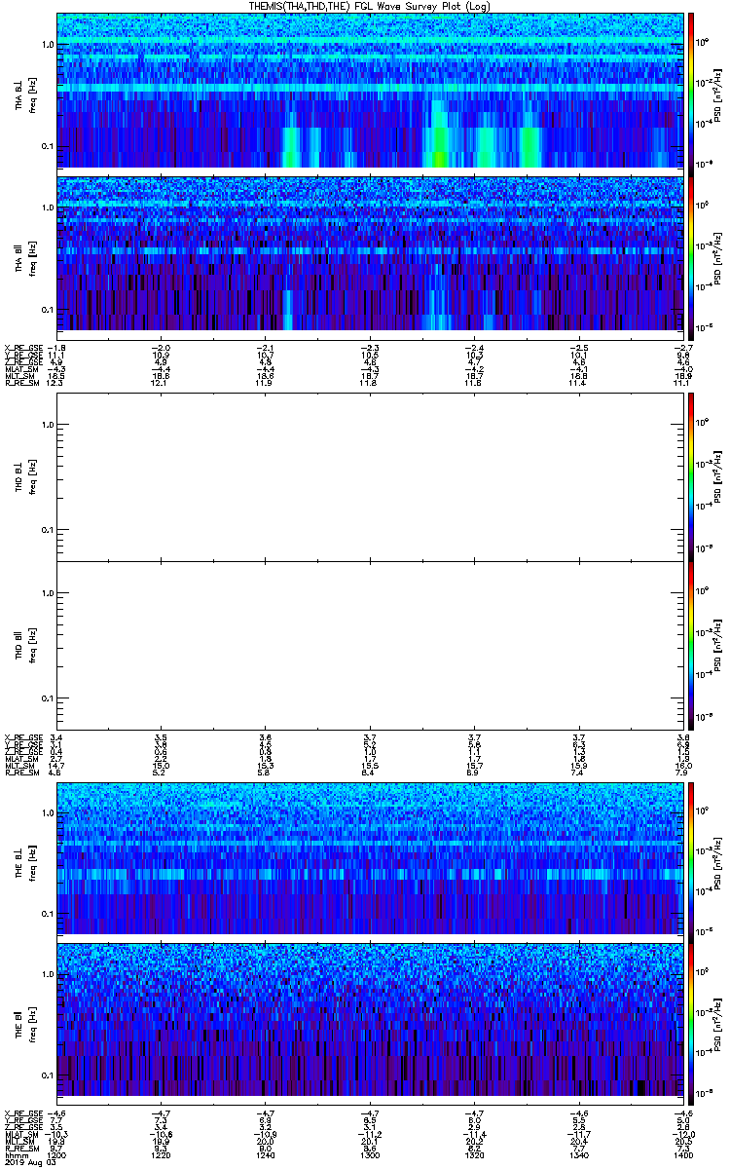
Task: Click the plot title 'THEMIS FGL Wave Survey Plot'
Action: (370, 6)
